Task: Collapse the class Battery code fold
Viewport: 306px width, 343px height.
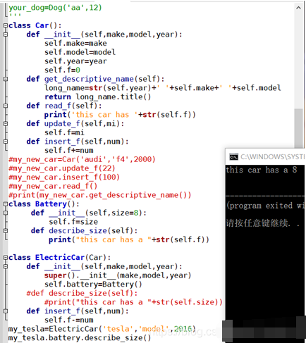Action: (6, 204)
